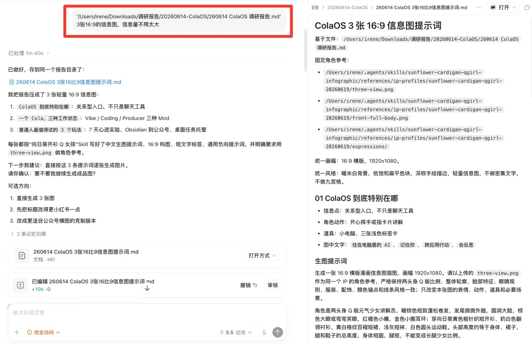The image size is (532, 344).
Task: Click the item 先把标题改得更小红书一点
Action: click(x=48, y=210)
